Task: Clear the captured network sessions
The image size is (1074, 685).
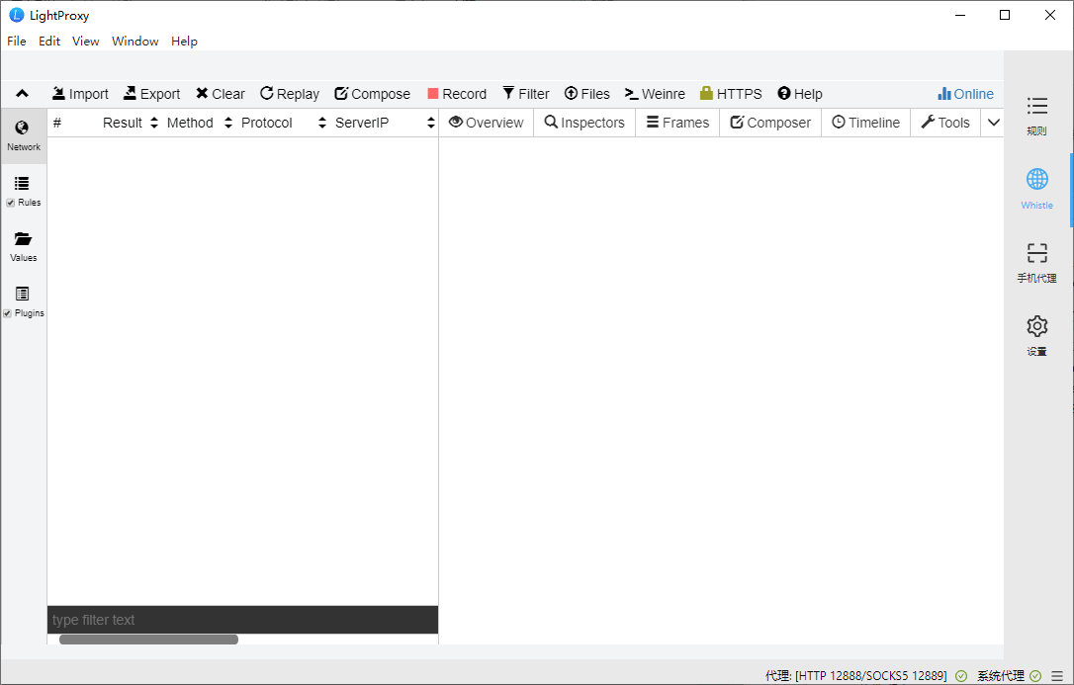Action: pos(220,94)
